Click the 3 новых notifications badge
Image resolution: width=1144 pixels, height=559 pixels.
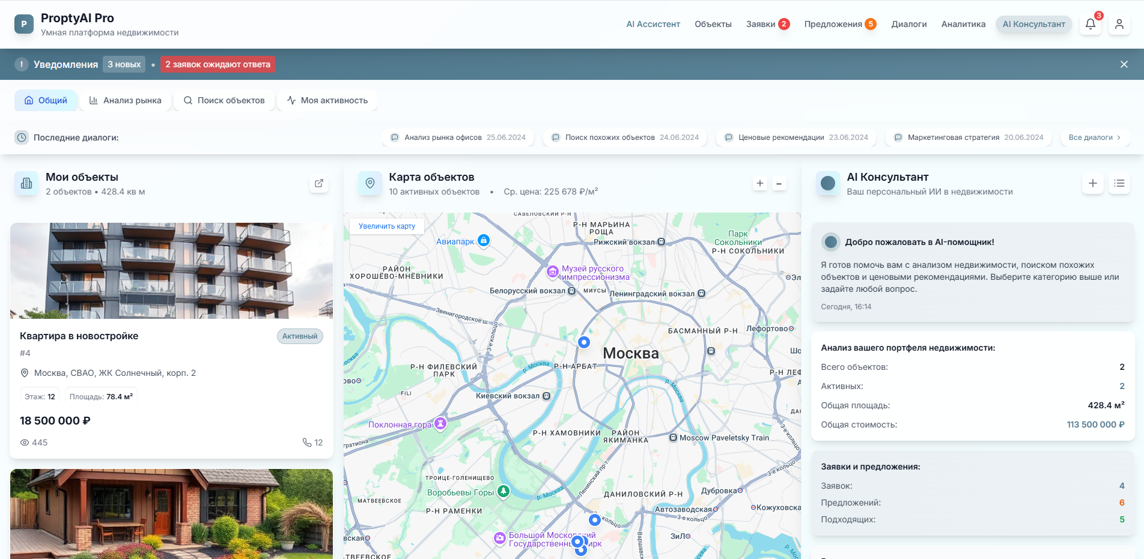(124, 64)
